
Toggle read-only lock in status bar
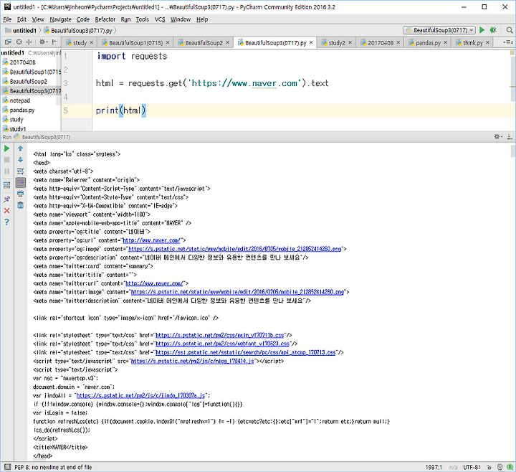(489, 467)
